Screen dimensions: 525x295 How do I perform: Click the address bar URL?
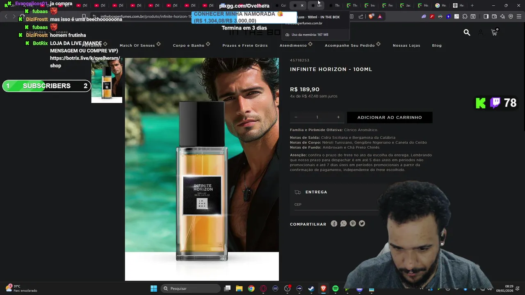[x=146, y=16]
